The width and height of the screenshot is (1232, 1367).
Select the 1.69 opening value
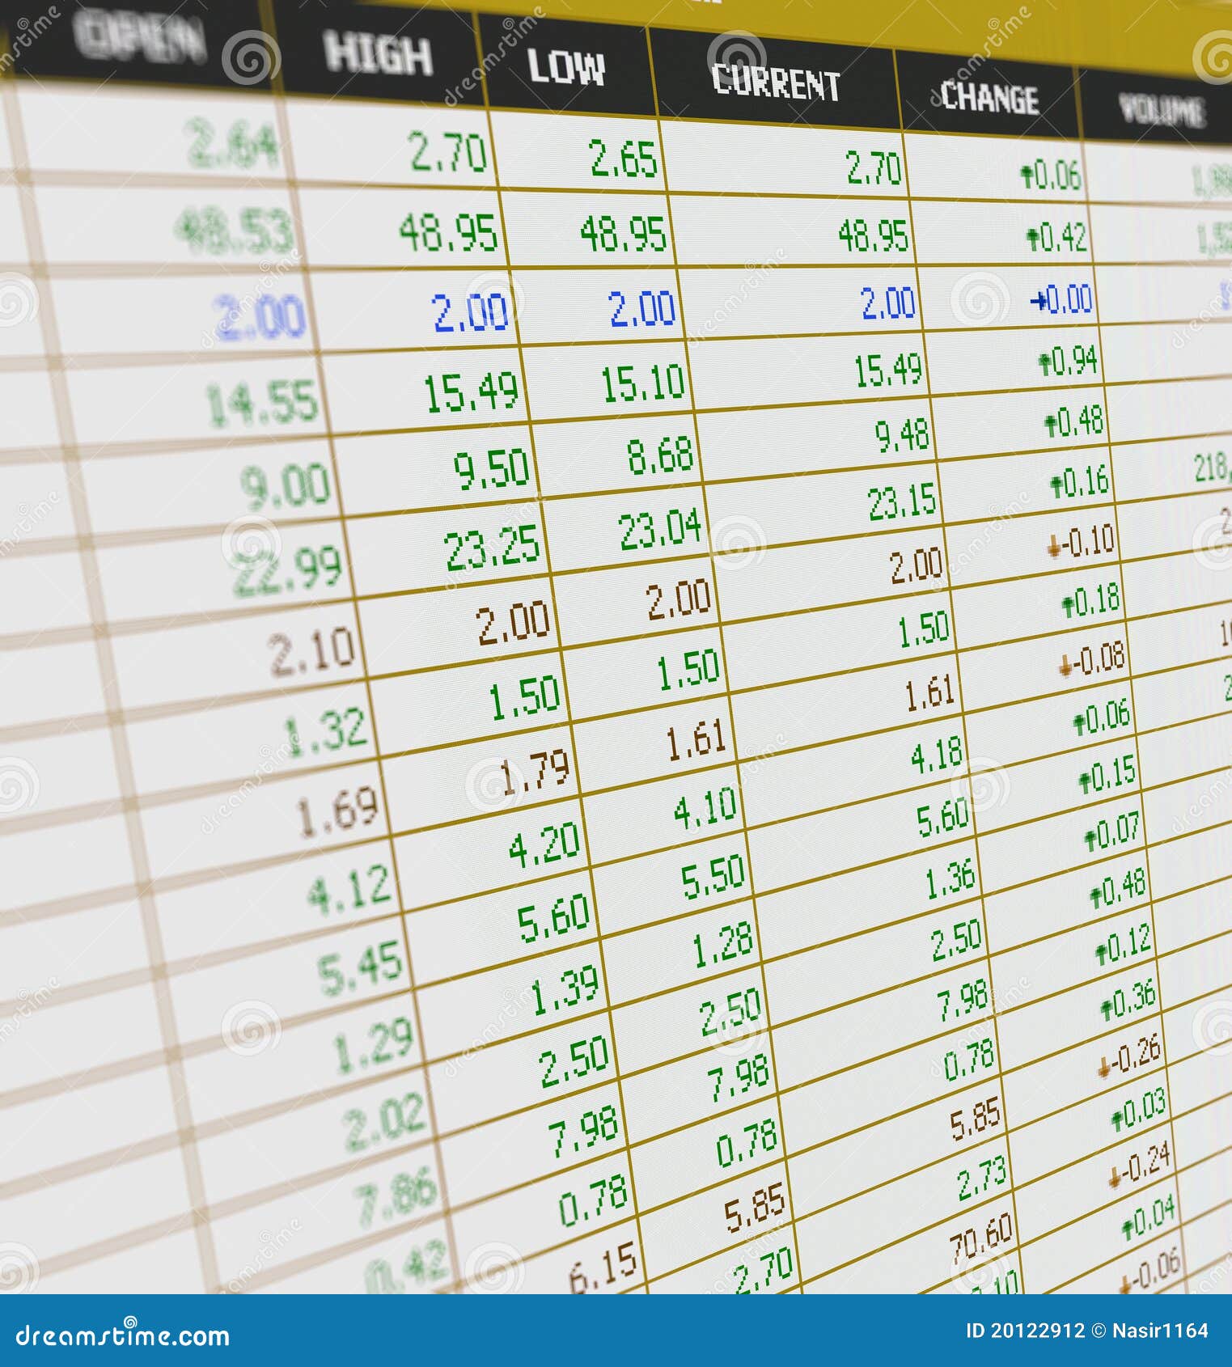(x=338, y=812)
